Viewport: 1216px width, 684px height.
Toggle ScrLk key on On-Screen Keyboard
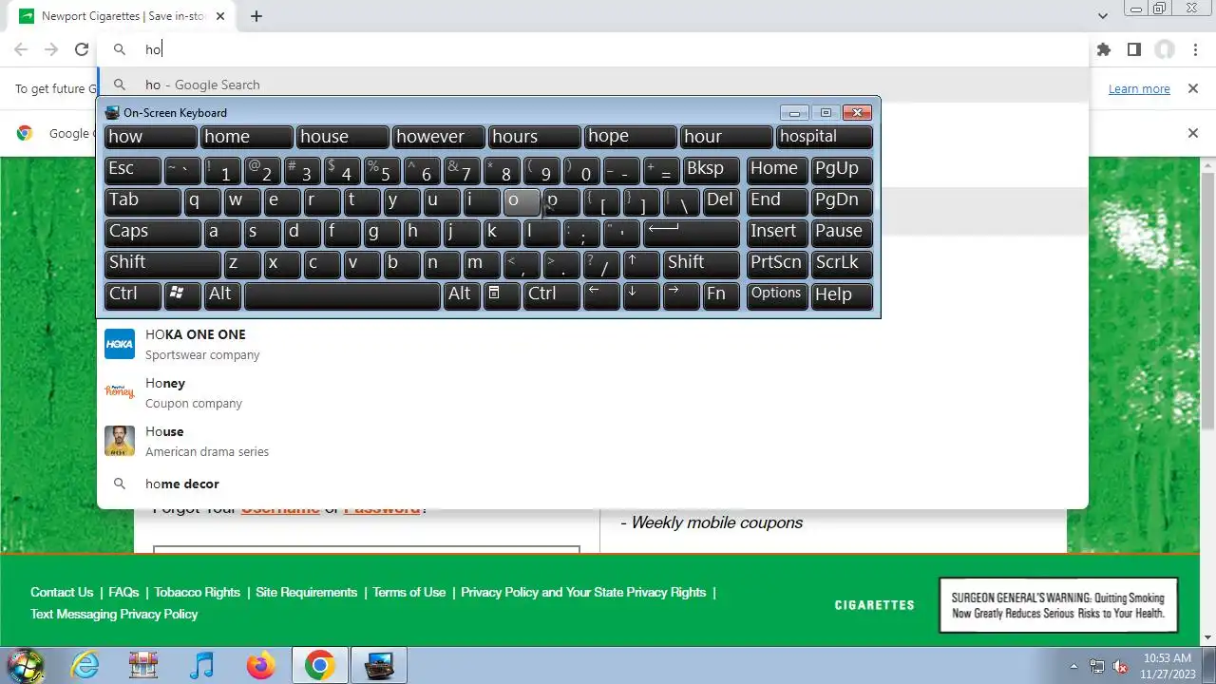coord(842,264)
